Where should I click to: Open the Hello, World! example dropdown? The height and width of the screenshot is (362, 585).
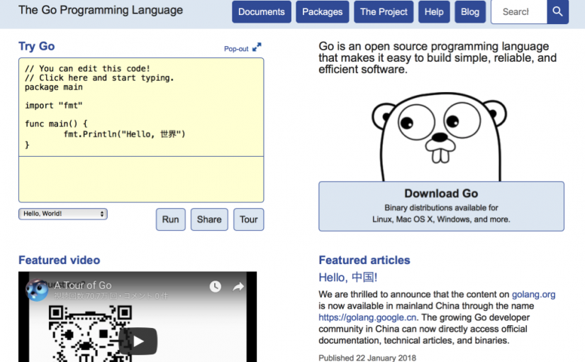[x=62, y=214]
